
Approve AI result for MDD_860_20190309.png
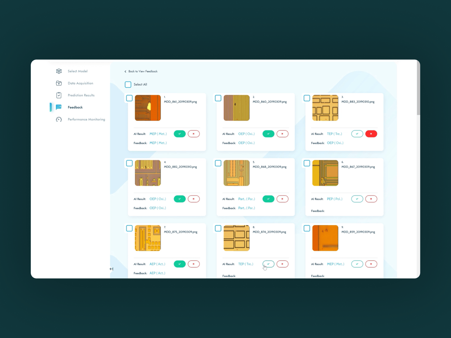click(x=268, y=134)
